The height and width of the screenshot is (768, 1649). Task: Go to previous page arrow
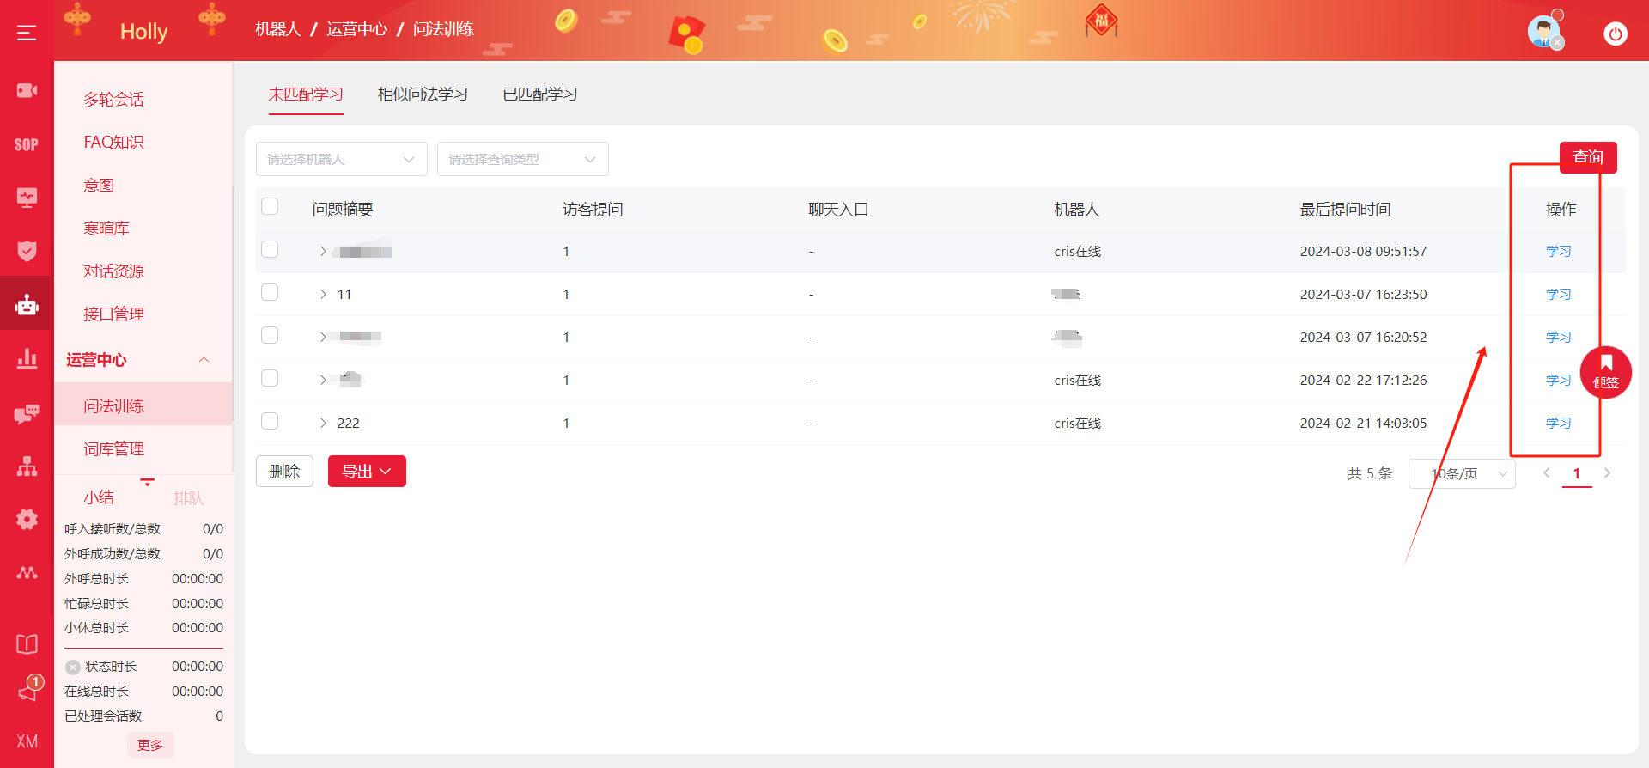pyautogui.click(x=1547, y=473)
